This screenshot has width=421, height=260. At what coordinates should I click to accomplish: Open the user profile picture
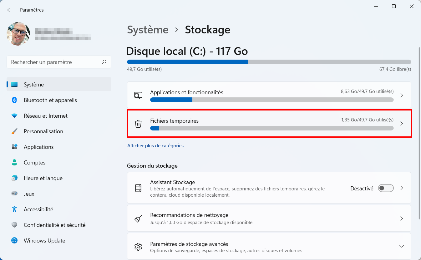point(18,34)
